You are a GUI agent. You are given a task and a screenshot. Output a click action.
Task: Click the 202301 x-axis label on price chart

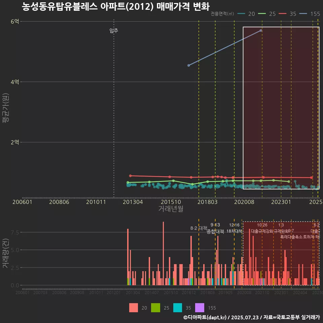click(x=281, y=202)
